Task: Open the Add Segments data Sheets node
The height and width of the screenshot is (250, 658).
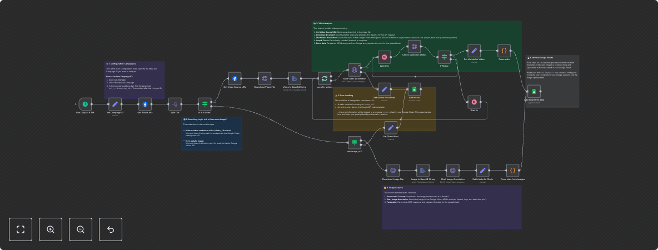Action: click(x=534, y=92)
